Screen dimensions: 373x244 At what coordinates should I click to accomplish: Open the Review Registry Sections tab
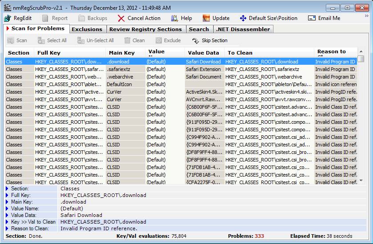[145, 29]
